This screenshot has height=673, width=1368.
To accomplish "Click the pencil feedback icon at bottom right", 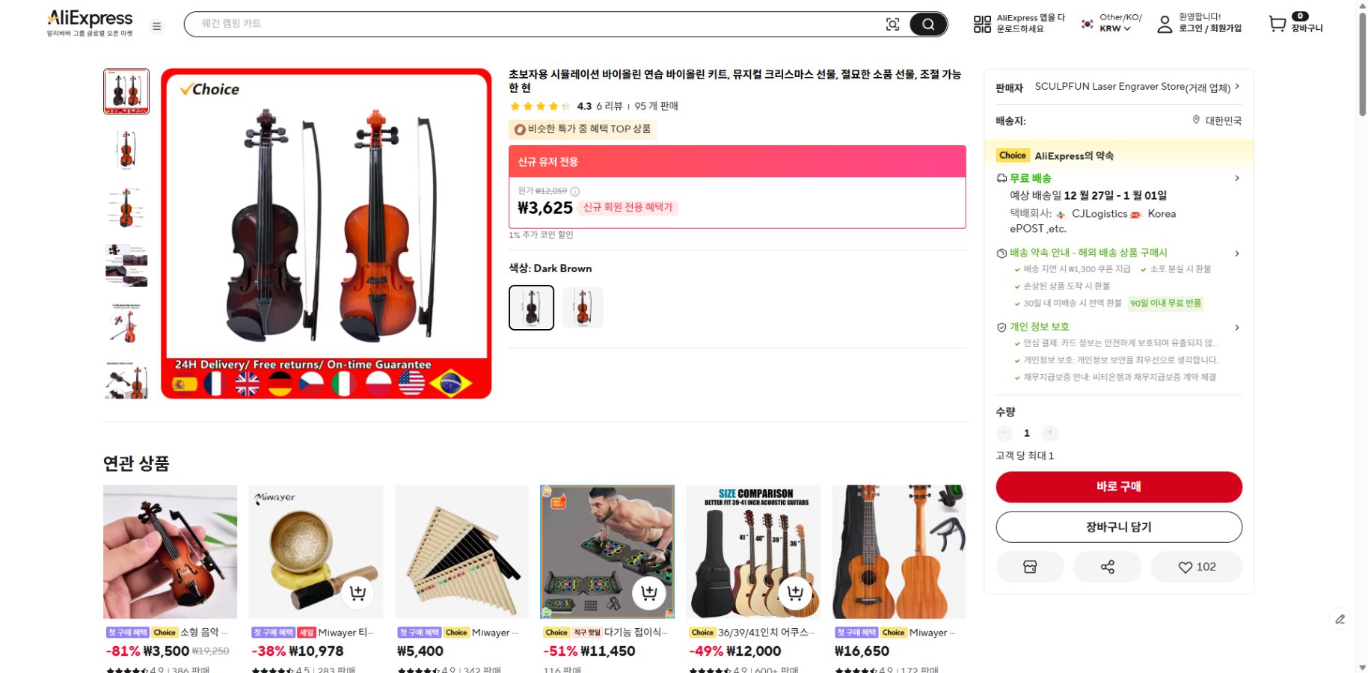I will pyautogui.click(x=1340, y=619).
